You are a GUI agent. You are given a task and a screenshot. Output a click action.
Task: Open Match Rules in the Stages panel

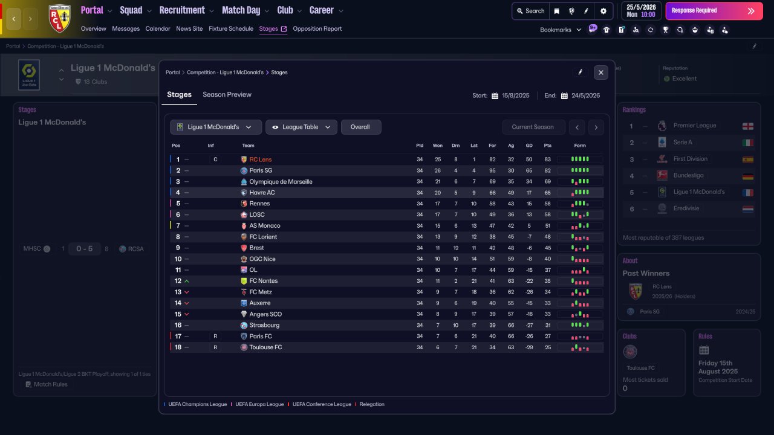47,384
